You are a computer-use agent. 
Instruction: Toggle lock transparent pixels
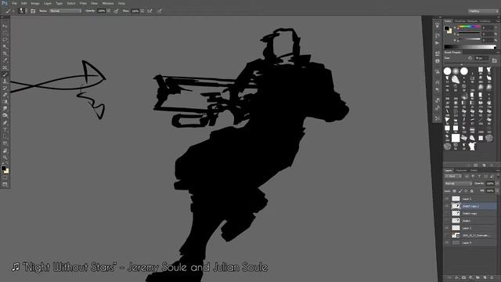coord(454,191)
